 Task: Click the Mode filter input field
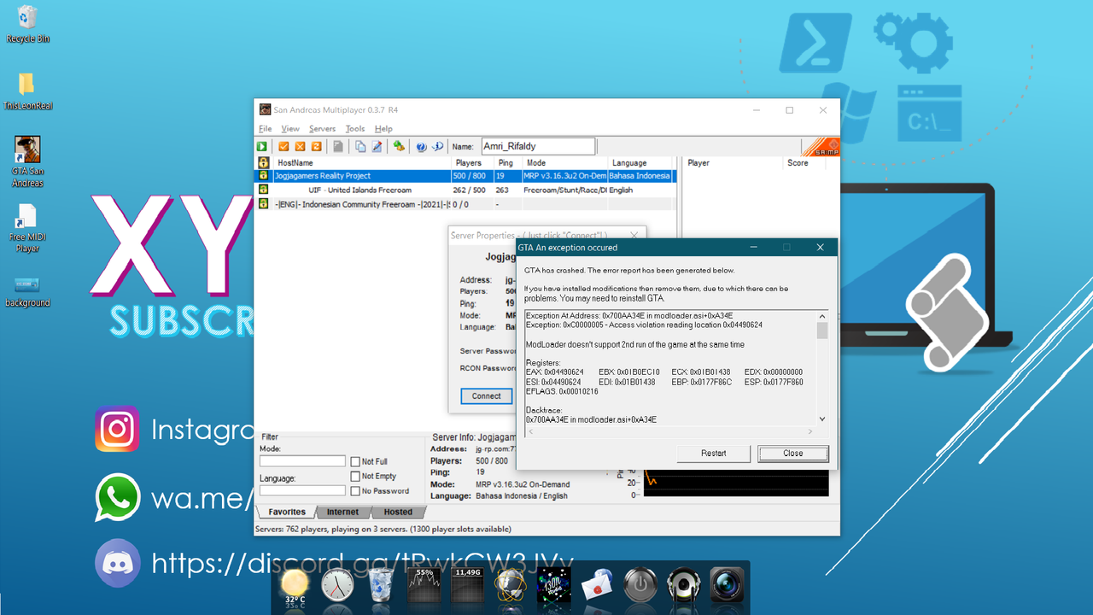[x=302, y=461]
